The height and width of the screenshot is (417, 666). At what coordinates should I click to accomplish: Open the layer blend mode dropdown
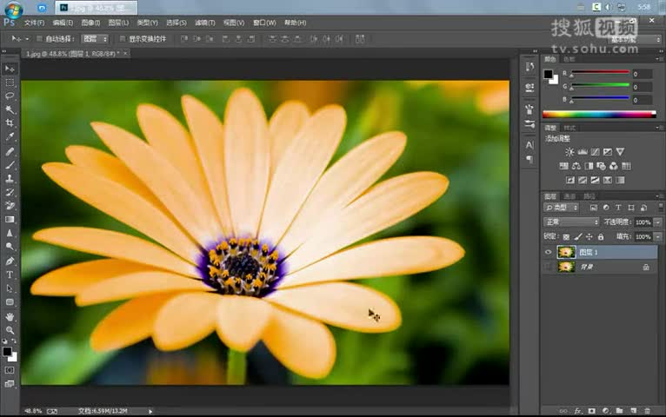(x=571, y=222)
